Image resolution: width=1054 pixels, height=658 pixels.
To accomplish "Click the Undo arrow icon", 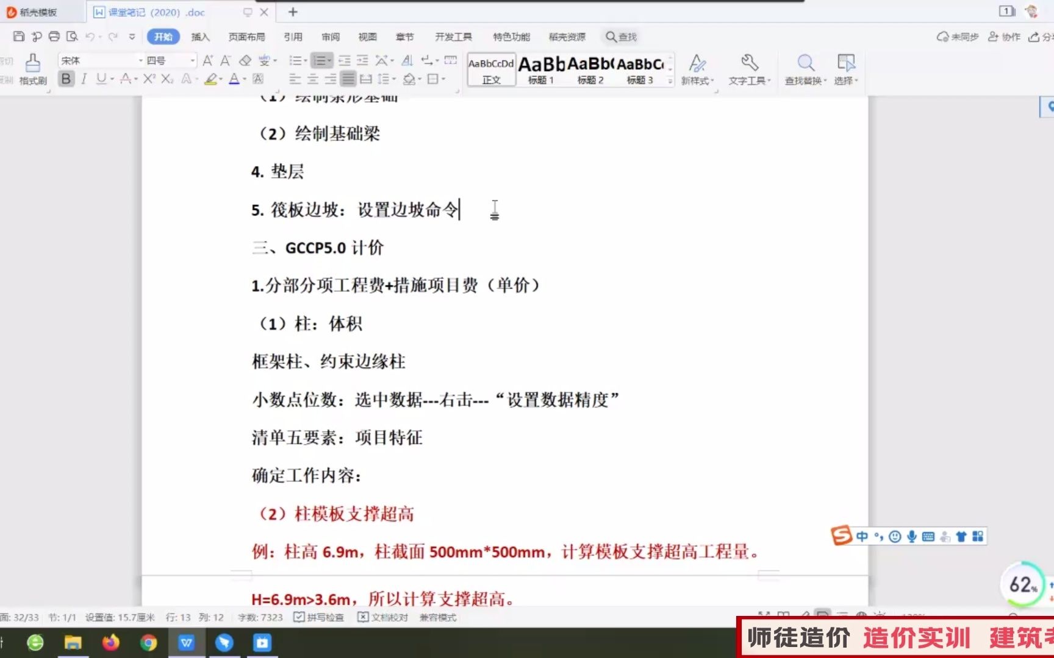I will (x=90, y=37).
